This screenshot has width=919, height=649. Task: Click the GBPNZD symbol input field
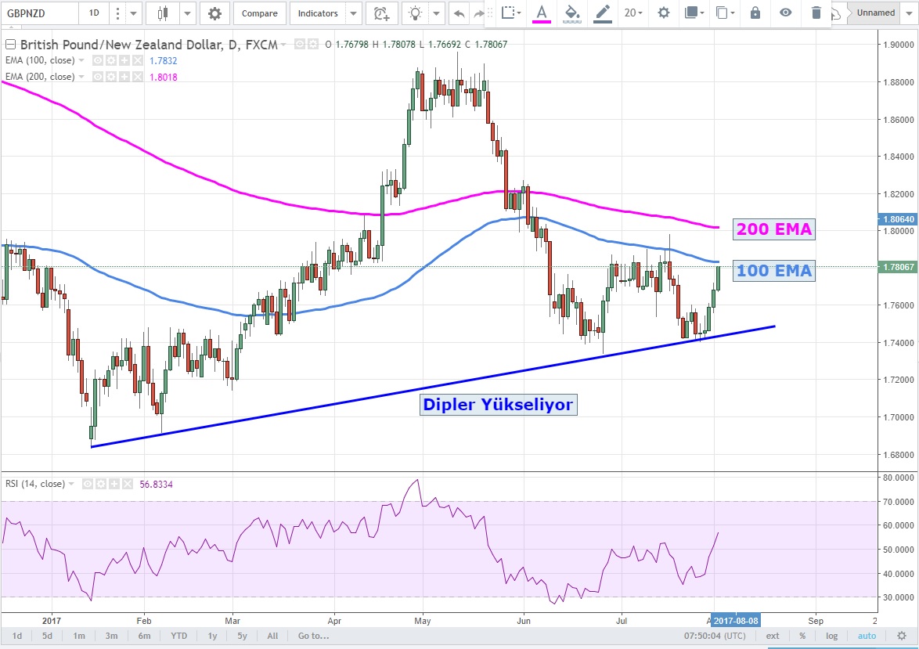click(39, 13)
